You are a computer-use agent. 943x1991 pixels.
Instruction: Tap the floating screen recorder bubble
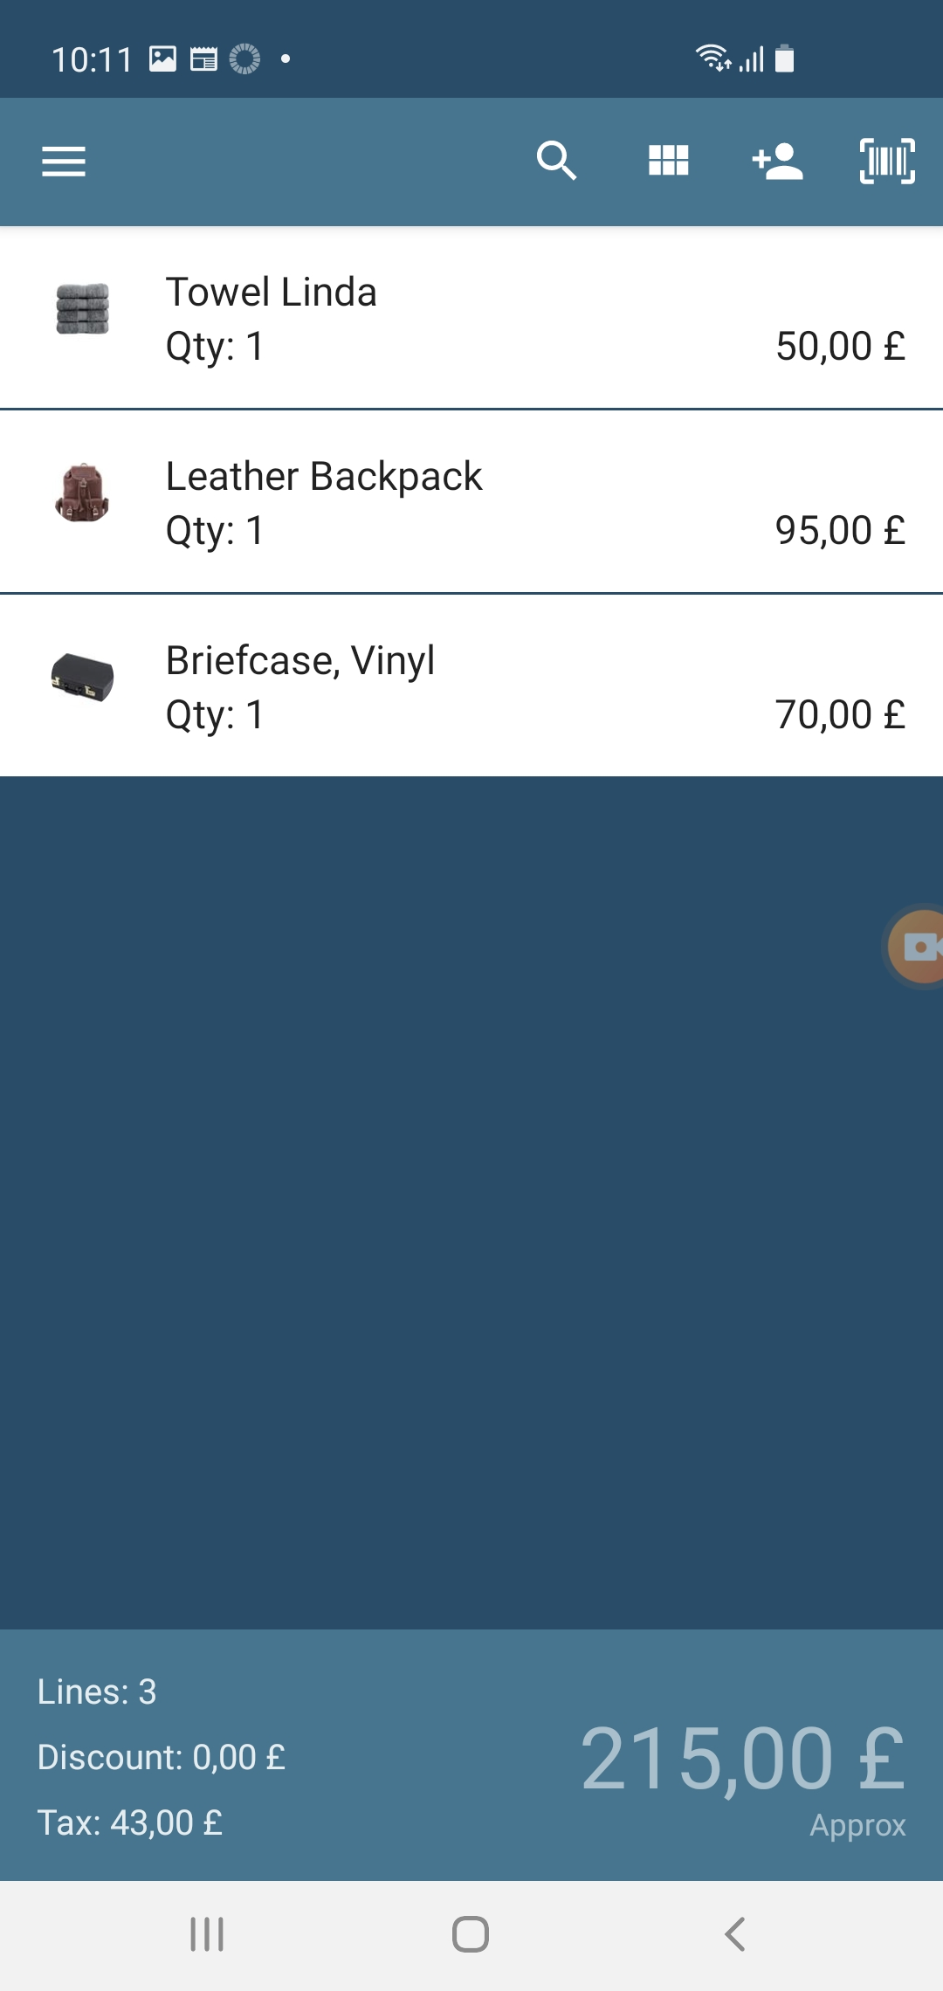click(919, 947)
